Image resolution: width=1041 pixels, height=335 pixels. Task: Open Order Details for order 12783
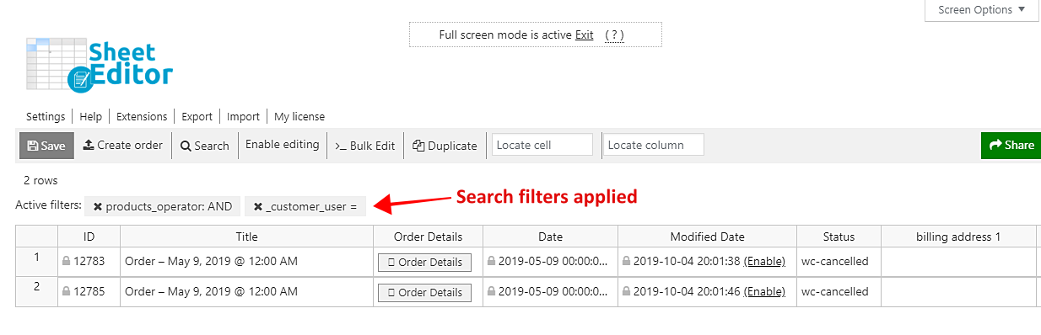tap(425, 262)
